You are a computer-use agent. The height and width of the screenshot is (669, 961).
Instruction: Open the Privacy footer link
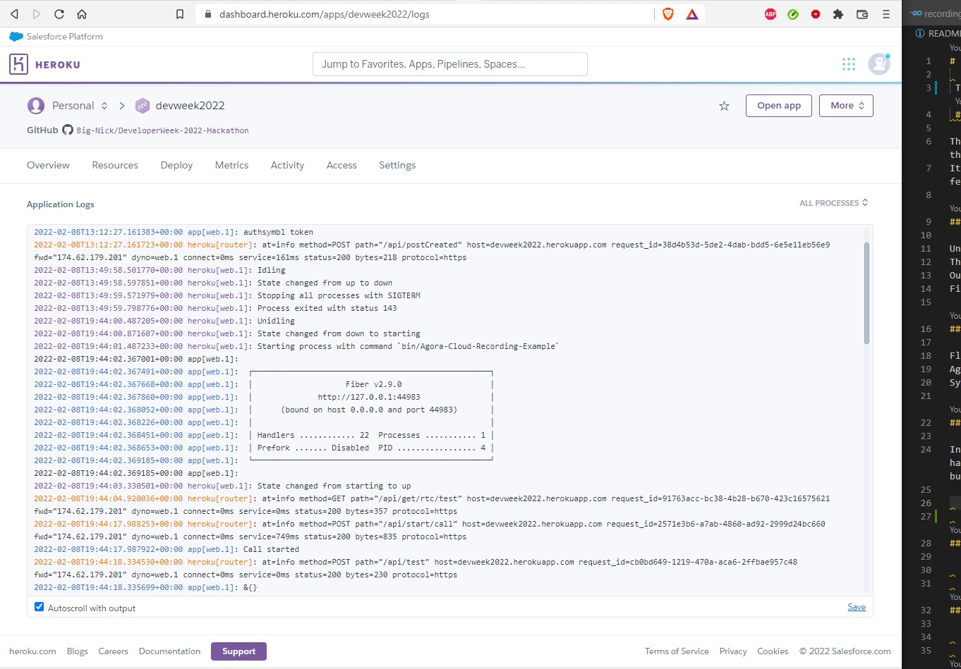(x=733, y=651)
